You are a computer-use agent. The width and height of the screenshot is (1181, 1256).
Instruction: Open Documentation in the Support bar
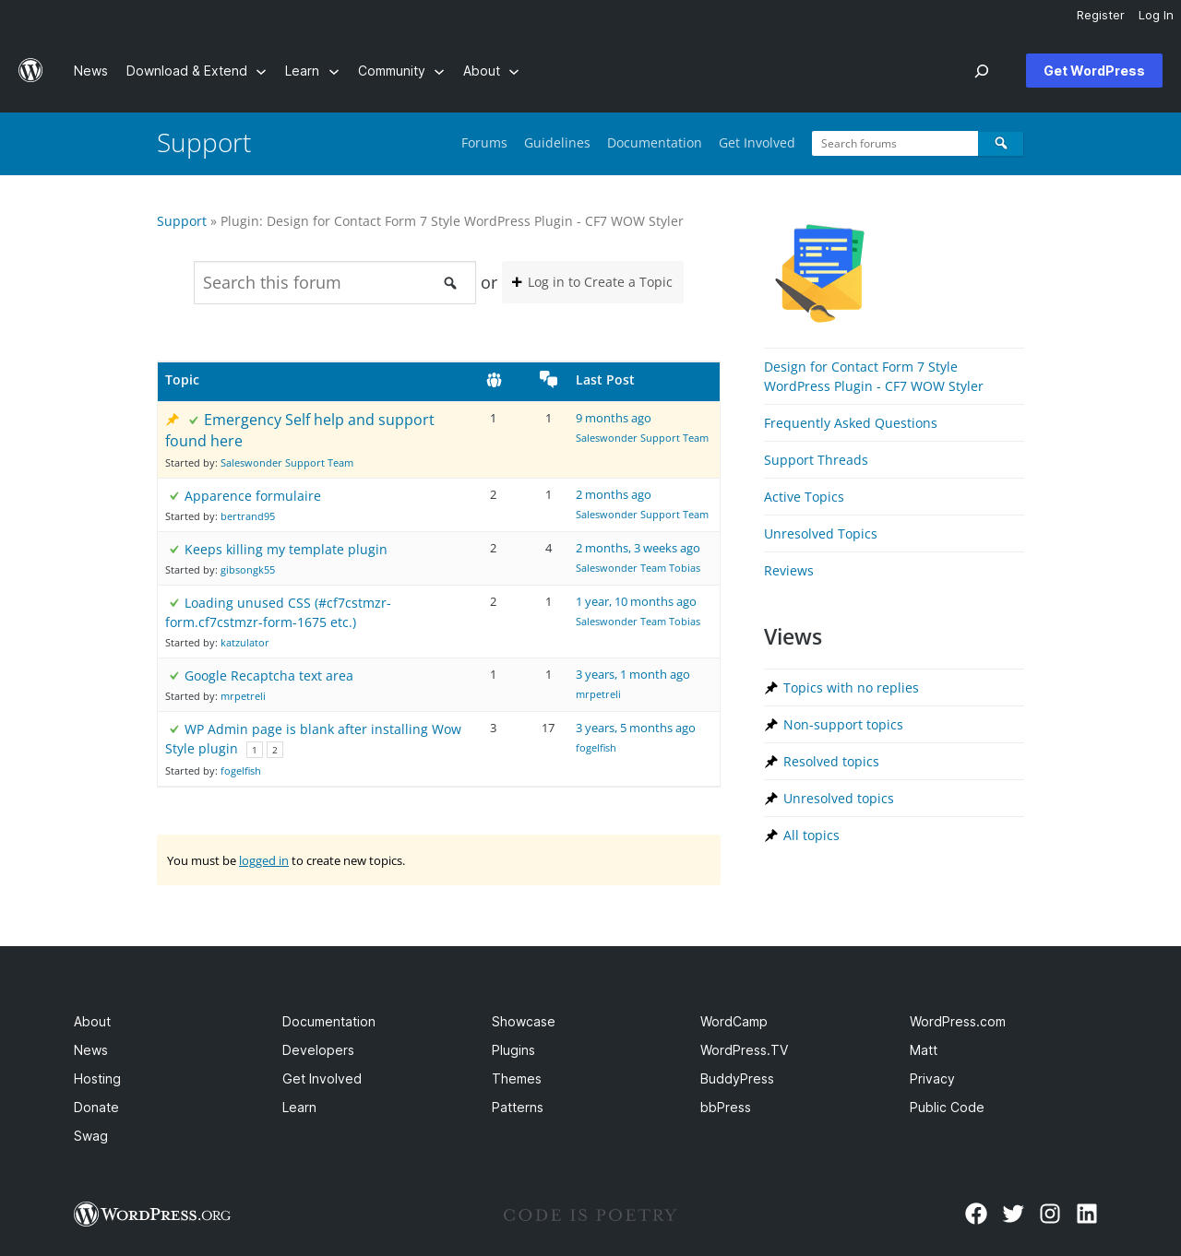pos(654,143)
